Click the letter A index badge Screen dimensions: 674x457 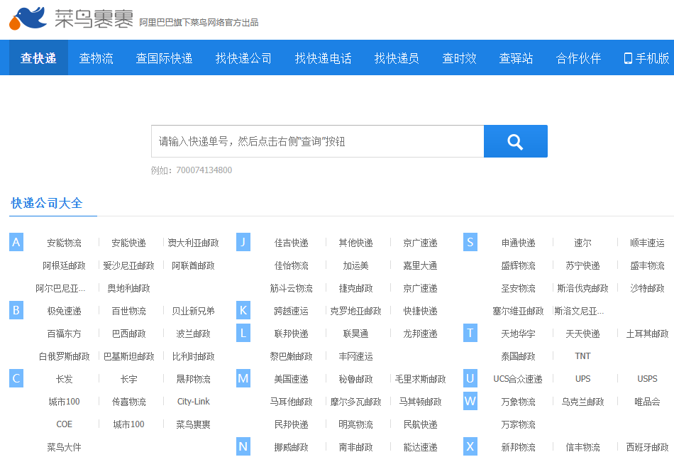16,243
